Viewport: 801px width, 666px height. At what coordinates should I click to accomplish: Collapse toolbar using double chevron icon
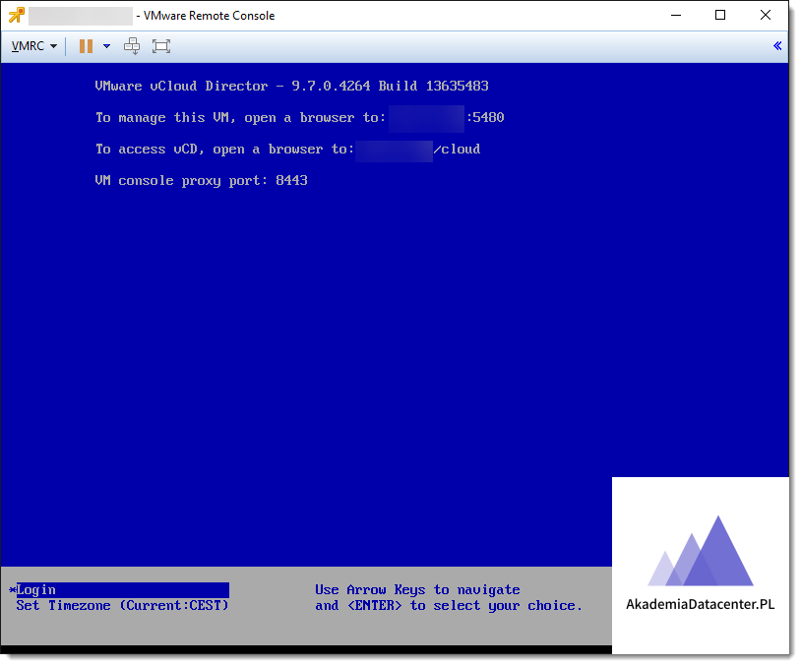tap(777, 46)
